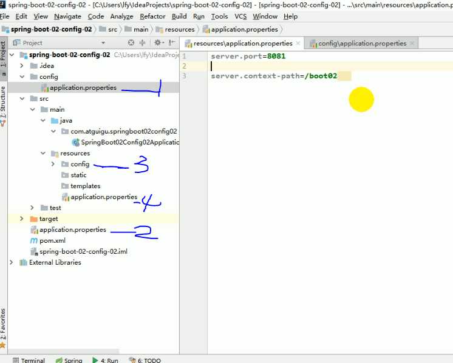Open the Edit menu

coord(21,16)
